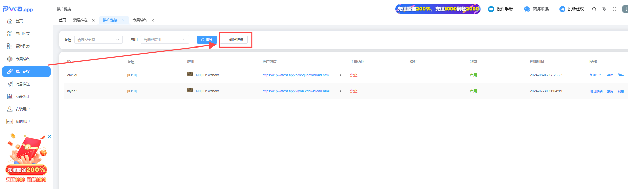Image resolution: width=628 pixels, height=189 pixels.
Task: Switch to the 首页 tab
Action: coord(62,20)
